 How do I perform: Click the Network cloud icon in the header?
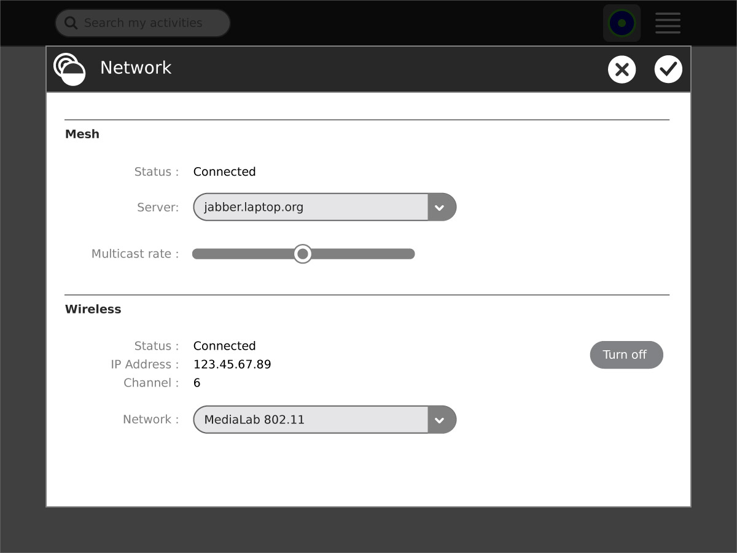69,68
